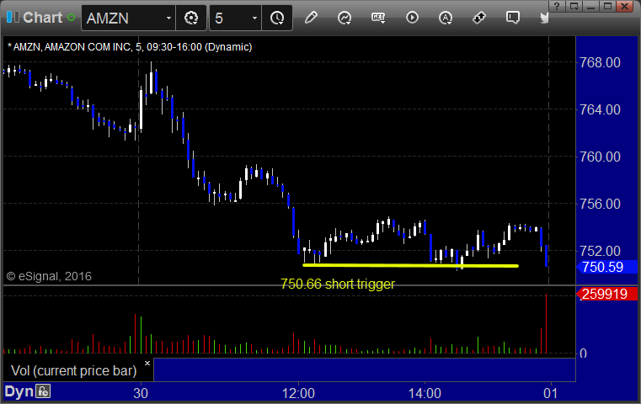Click the 14:00 time axis label
The width and height of the screenshot is (641, 404).
click(x=425, y=393)
